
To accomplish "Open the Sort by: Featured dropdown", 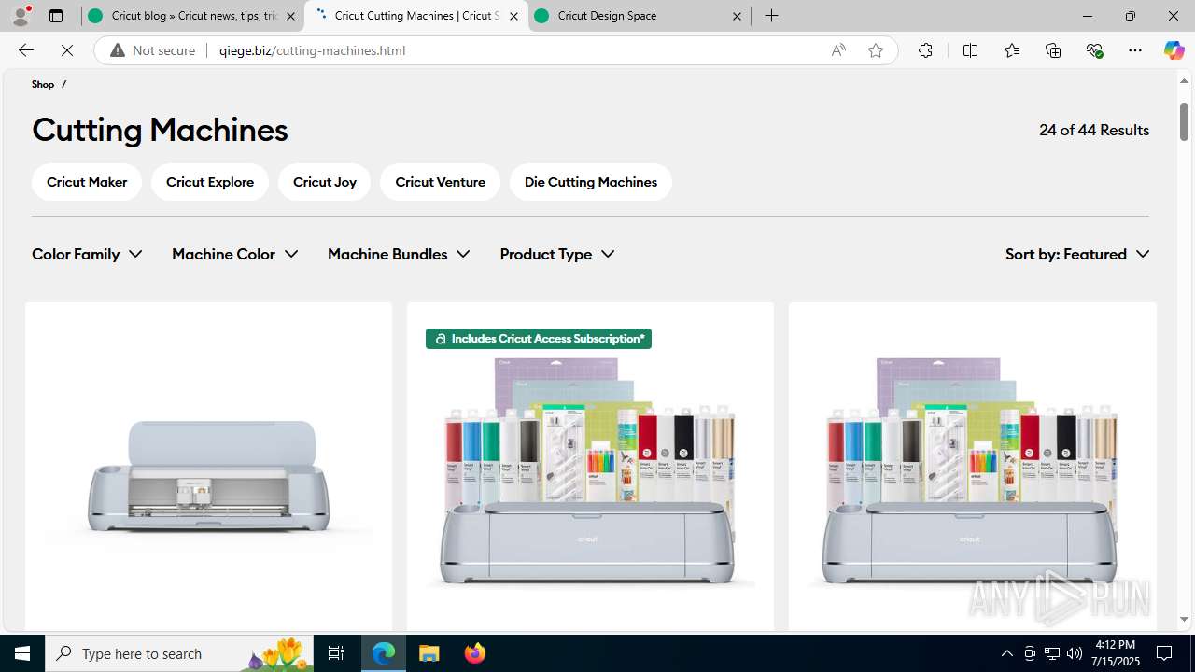I will 1077,254.
